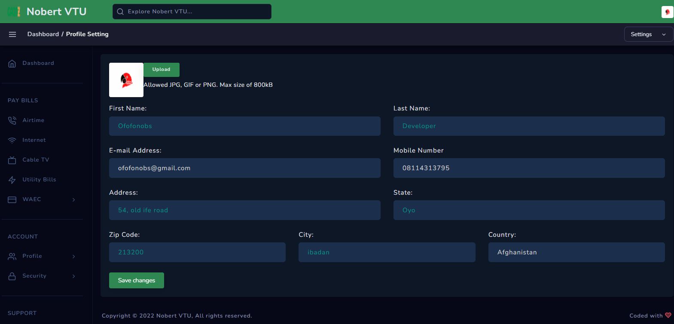The width and height of the screenshot is (674, 324).
Task: Select Utility Bills menu item
Action: 42,180
